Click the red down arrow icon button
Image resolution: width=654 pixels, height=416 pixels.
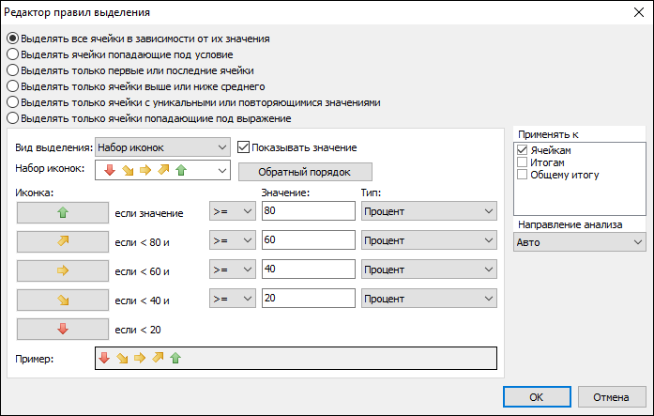pos(63,330)
